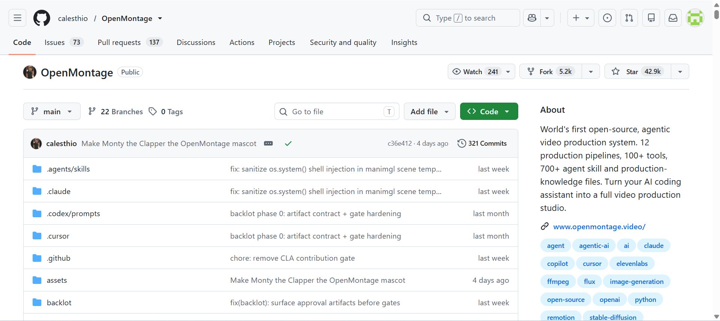Expand the Star lists dropdown arrow
720x321 pixels.
click(x=680, y=72)
